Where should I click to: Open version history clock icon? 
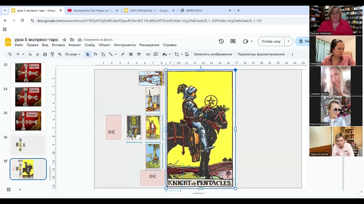[x=221, y=41]
